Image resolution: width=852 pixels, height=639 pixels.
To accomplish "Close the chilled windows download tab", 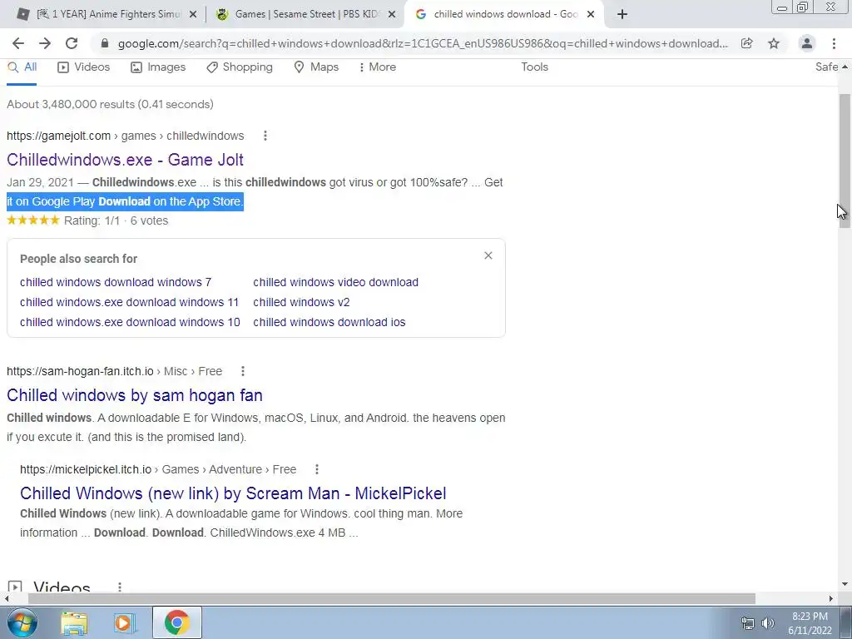I will (591, 15).
